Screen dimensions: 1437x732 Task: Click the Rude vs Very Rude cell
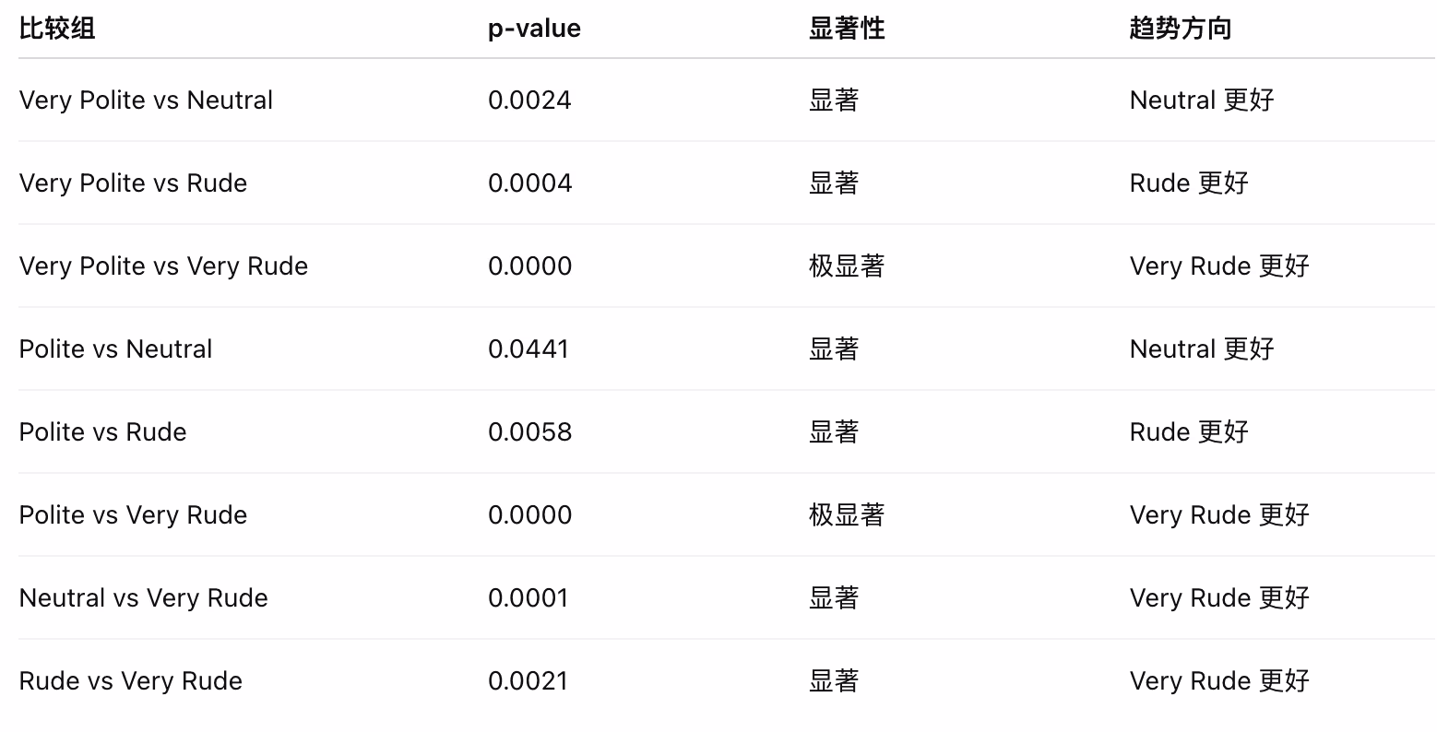[x=130, y=681]
